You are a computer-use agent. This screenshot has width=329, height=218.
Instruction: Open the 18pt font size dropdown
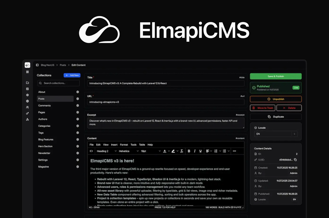150,151
